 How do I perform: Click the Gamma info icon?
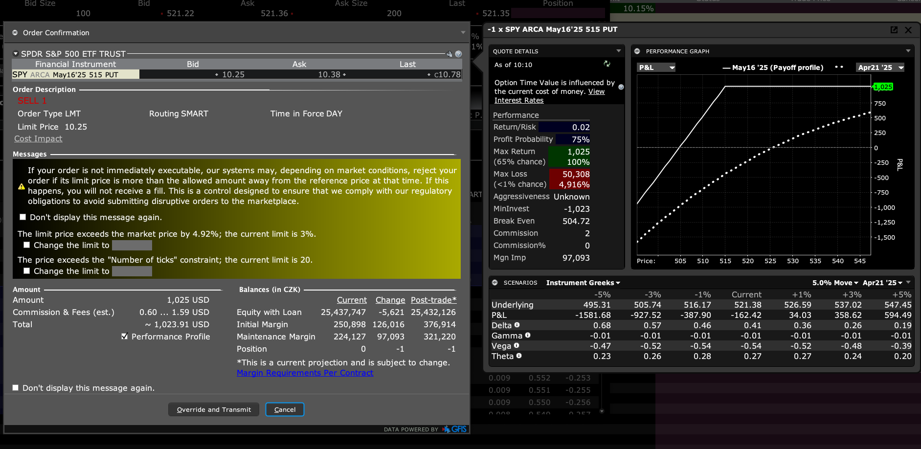tap(528, 335)
